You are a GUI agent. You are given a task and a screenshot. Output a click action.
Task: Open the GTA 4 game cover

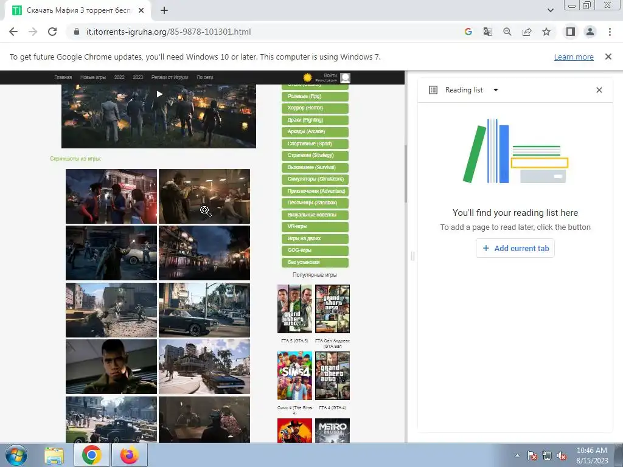[333, 376]
